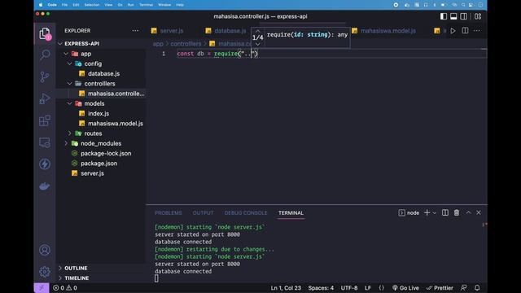521x293 pixels.
Task: Run the code with the play icon
Action: [453, 31]
